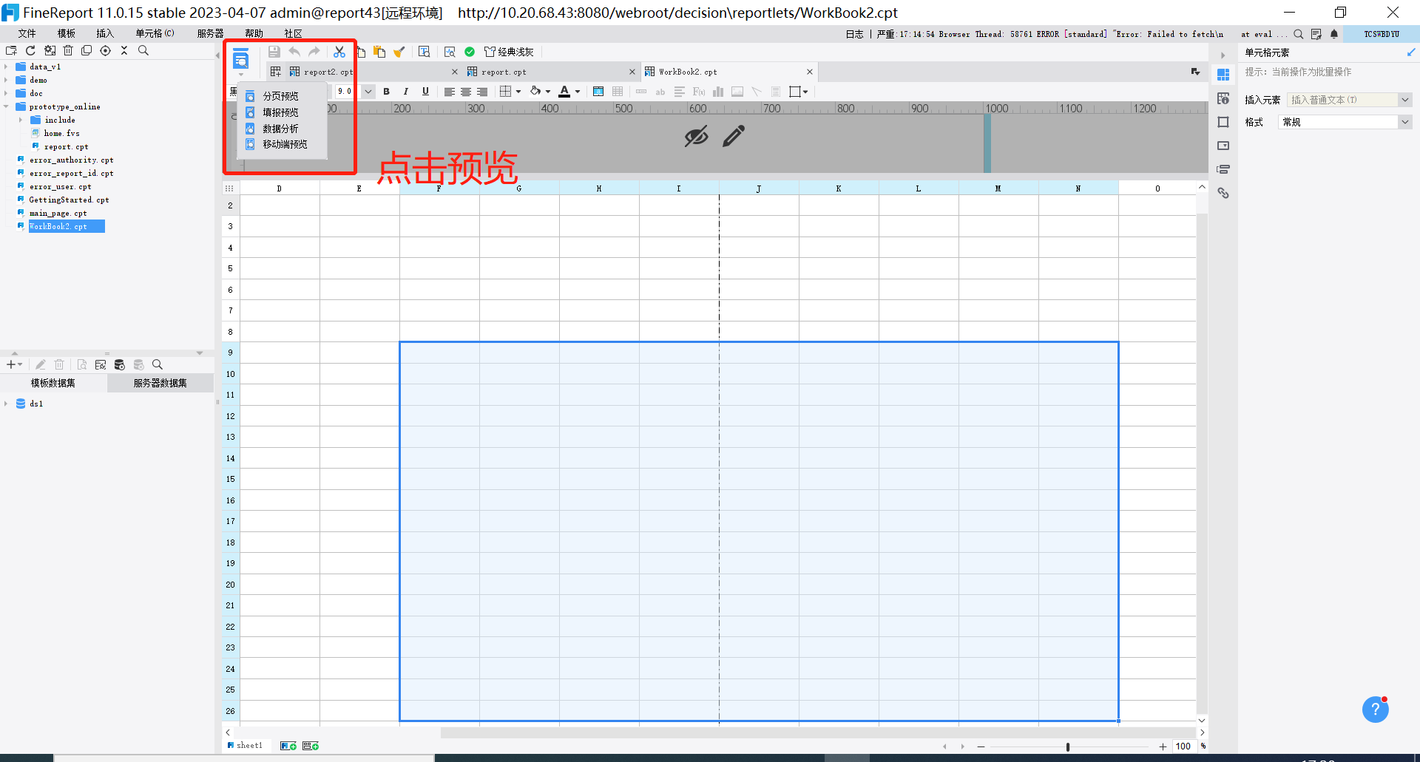Expand the demo folder
Image resolution: width=1420 pixels, height=762 pixels.
(x=6, y=80)
